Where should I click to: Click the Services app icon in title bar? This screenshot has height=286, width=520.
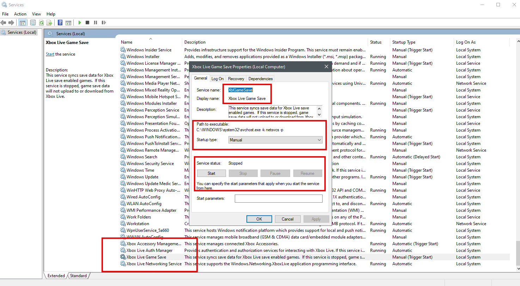click(x=4, y=5)
